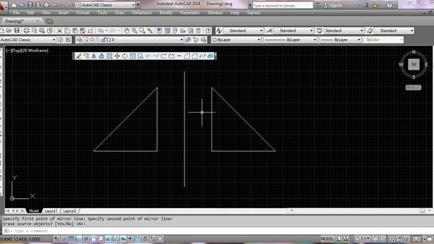
Task: Select the Mirror tool in Modify toolbar
Action: pyautogui.click(x=94, y=56)
